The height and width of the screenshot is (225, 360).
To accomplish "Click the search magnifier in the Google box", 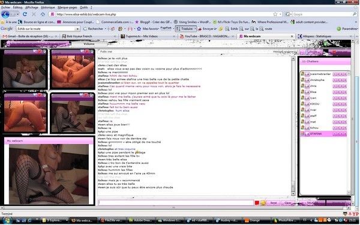I will point(355,14).
